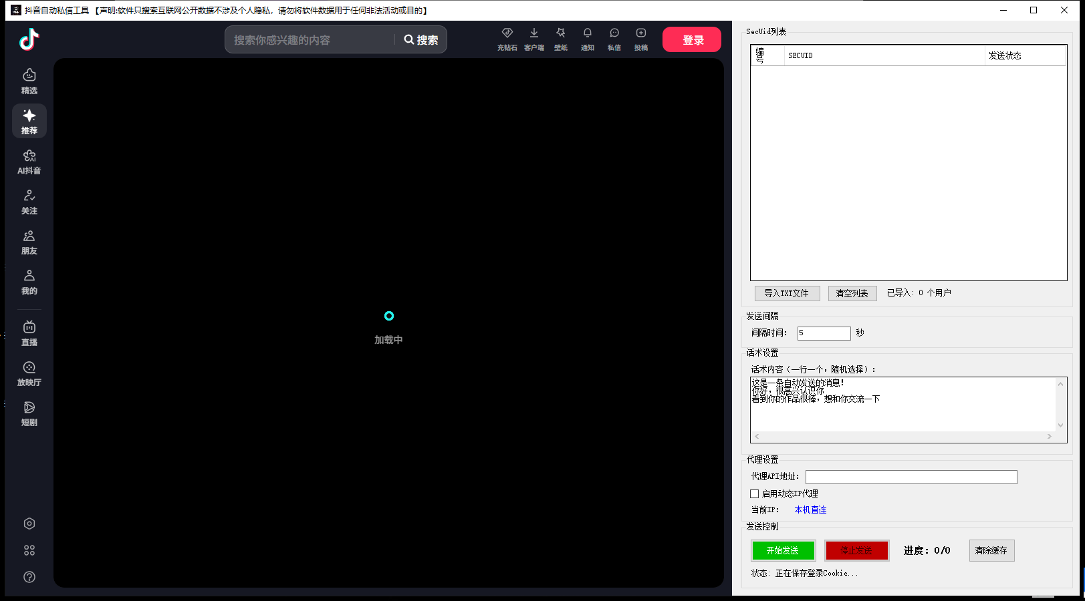Open 放映厅 from the sidebar
This screenshot has width=1085, height=601.
[x=29, y=373]
